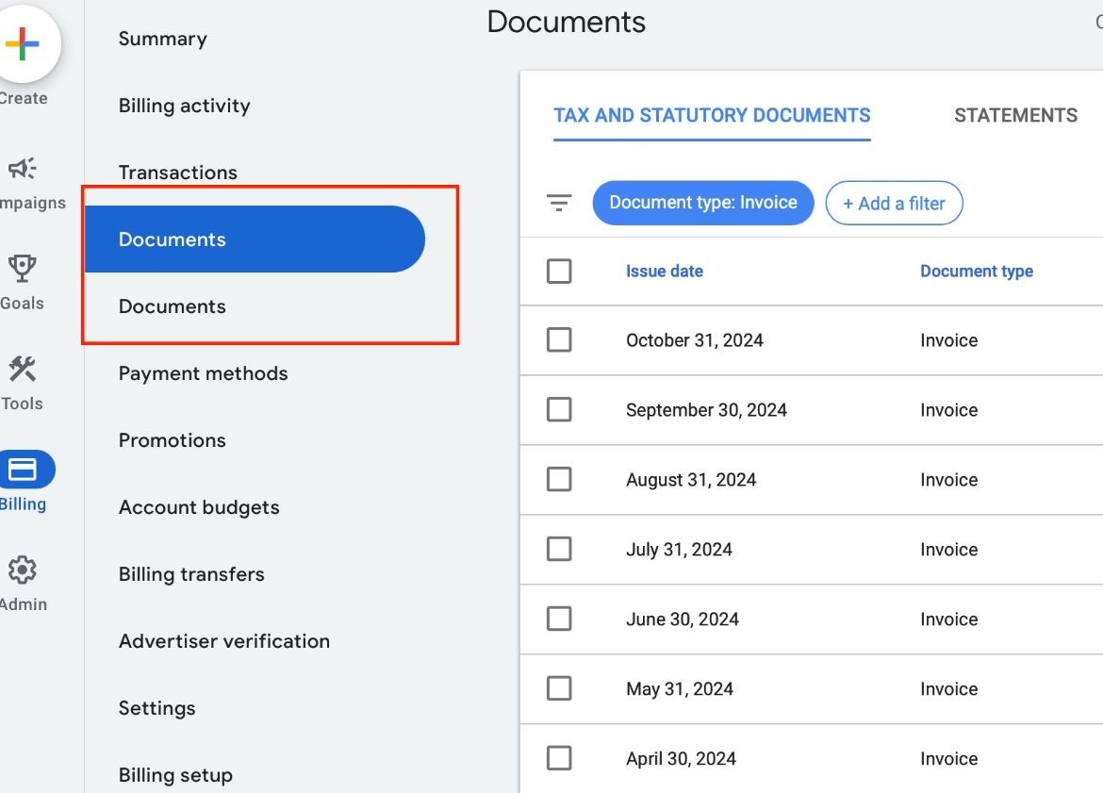The width and height of the screenshot is (1103, 793).
Task: Click the filter lines icon
Action: [559, 203]
